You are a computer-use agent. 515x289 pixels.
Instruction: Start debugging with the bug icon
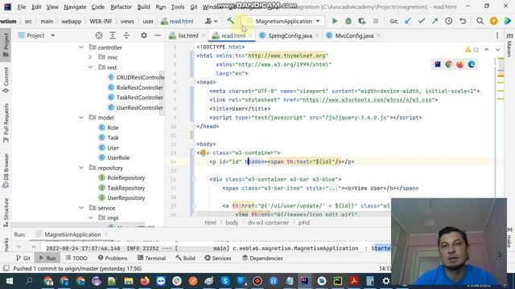(348, 22)
